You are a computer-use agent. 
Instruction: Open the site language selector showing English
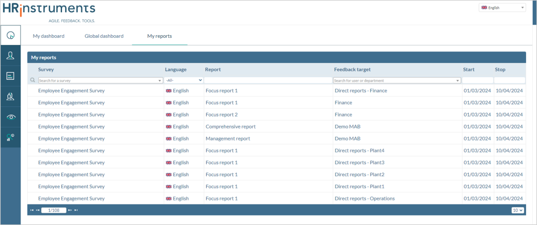click(502, 7)
